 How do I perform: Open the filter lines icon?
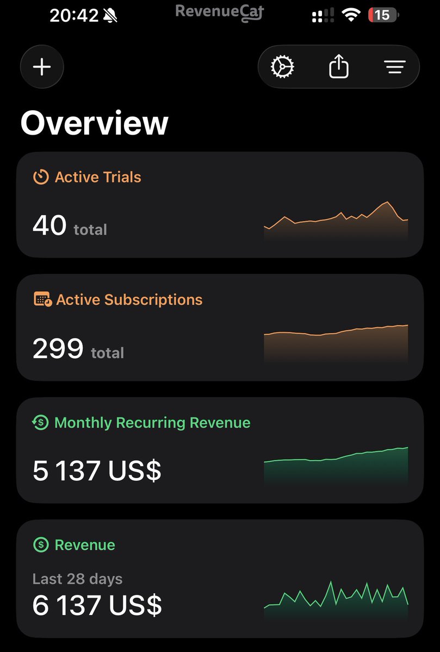click(x=395, y=67)
